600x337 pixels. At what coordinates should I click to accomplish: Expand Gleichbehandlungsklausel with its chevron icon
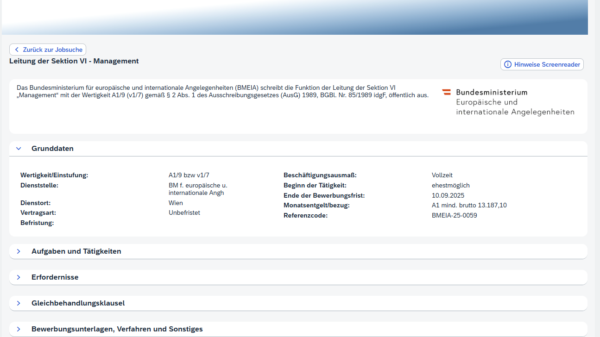click(19, 303)
